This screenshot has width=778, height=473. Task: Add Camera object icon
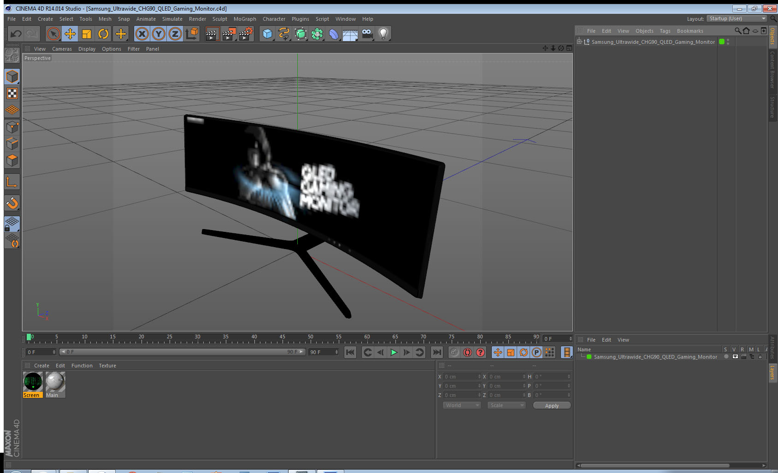(x=367, y=34)
